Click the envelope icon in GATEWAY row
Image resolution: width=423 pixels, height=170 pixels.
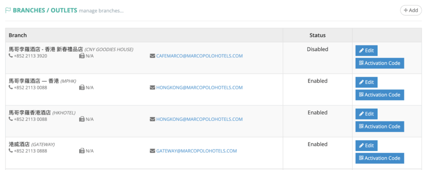click(x=152, y=151)
